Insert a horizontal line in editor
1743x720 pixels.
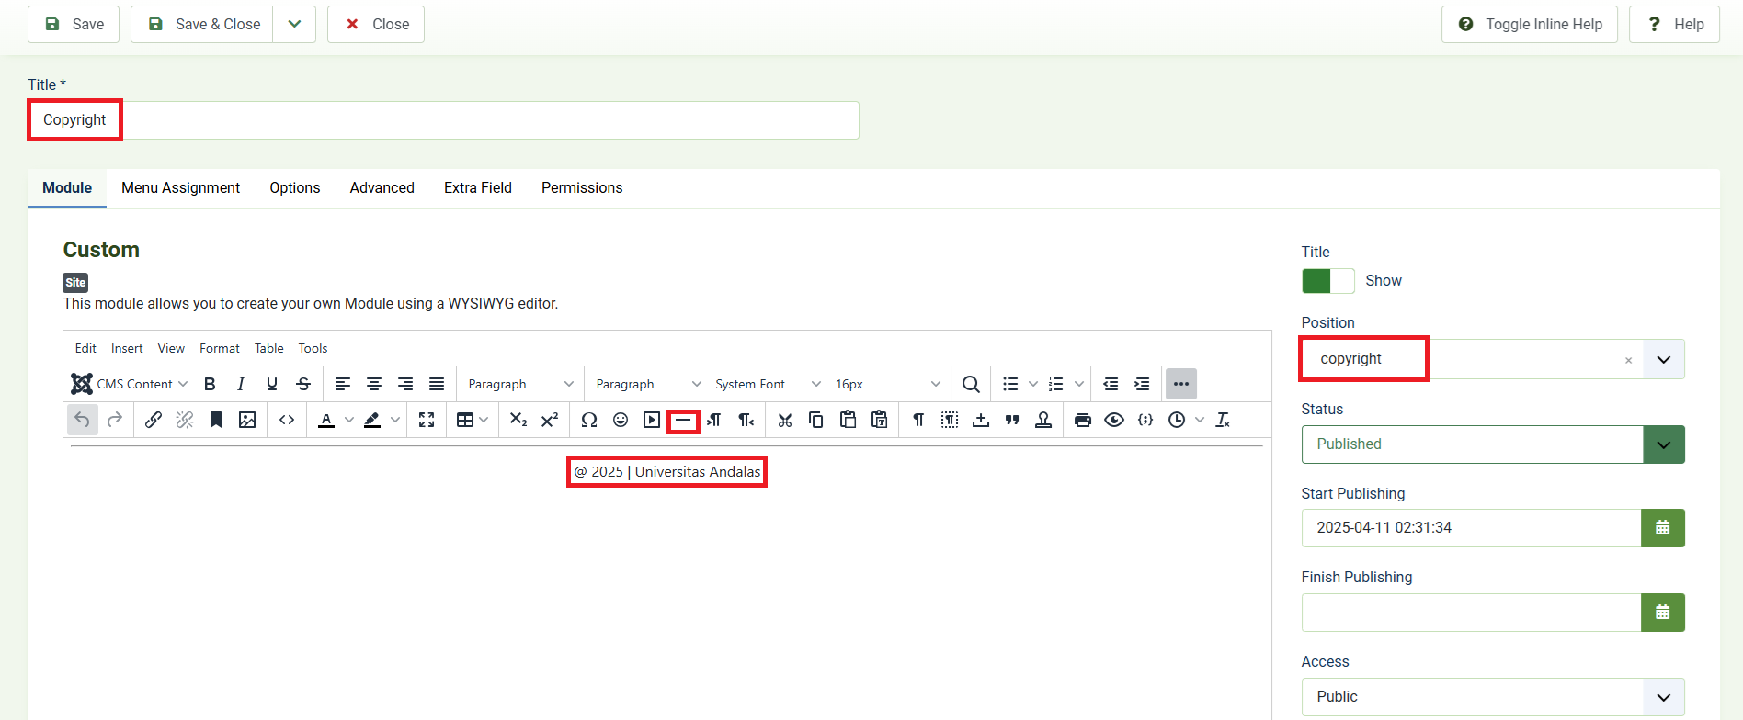[683, 421]
